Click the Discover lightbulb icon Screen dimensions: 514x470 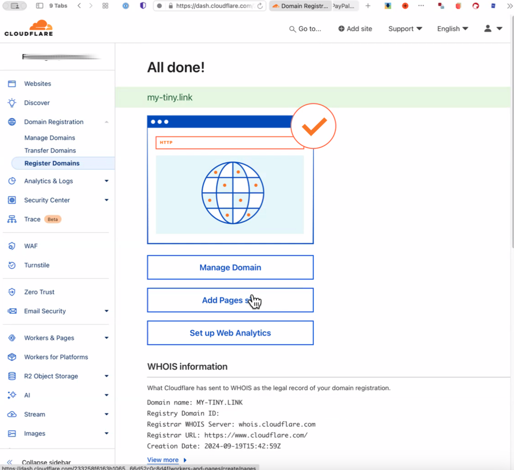tap(12, 103)
